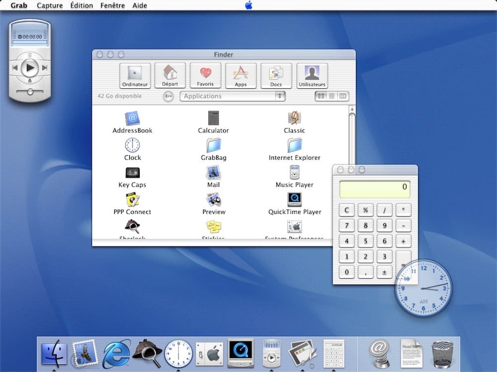Open the GrabBag folder
This screenshot has width=497, height=372.
pyautogui.click(x=213, y=145)
